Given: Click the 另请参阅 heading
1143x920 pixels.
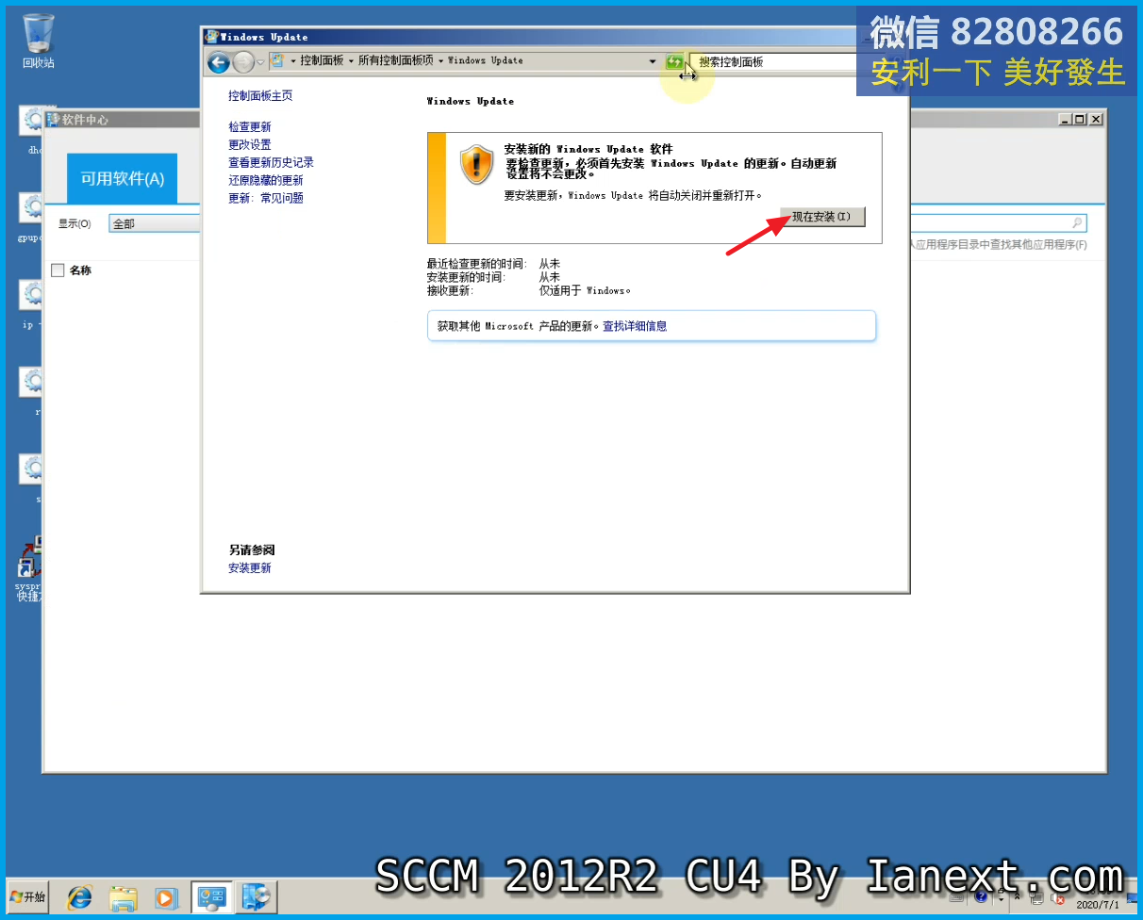Looking at the screenshot, I should tap(252, 550).
